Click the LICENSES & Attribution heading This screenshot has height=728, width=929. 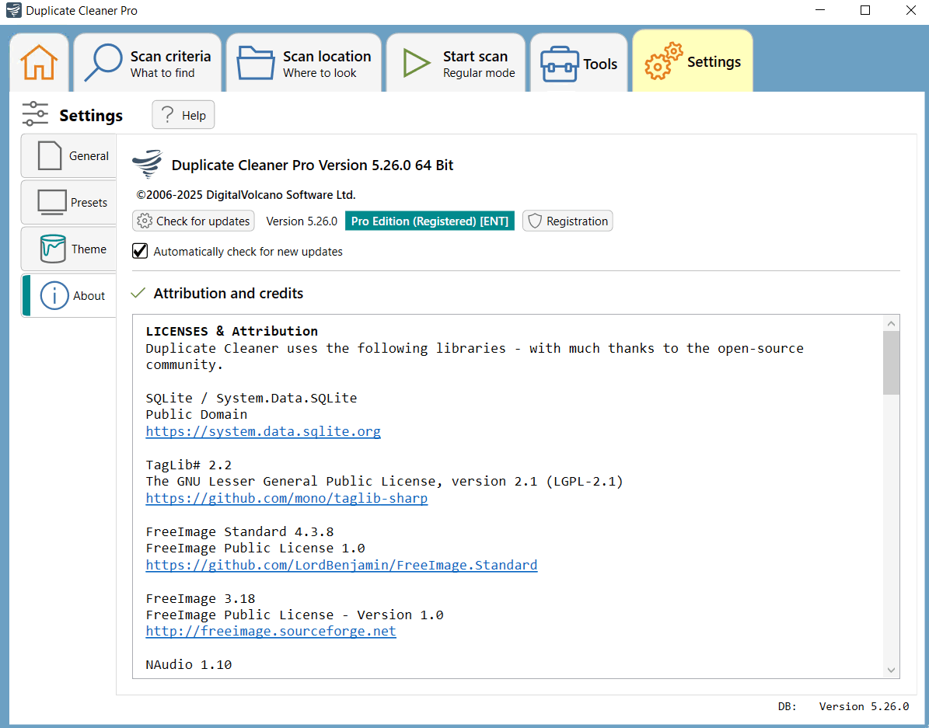(232, 331)
